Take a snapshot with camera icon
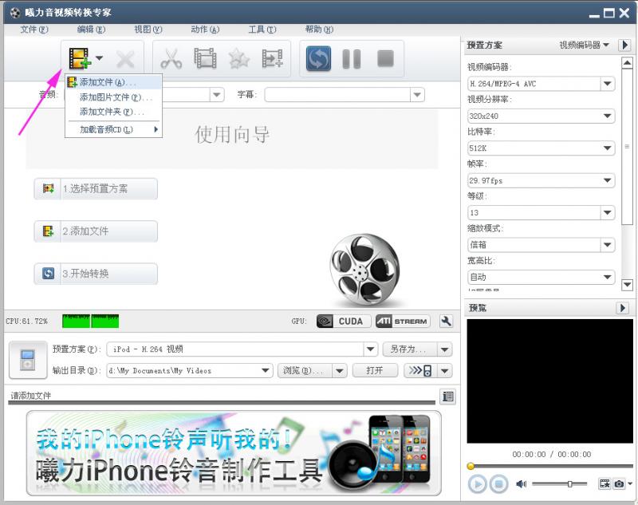Viewport: 638px width, 505px height. (619, 483)
